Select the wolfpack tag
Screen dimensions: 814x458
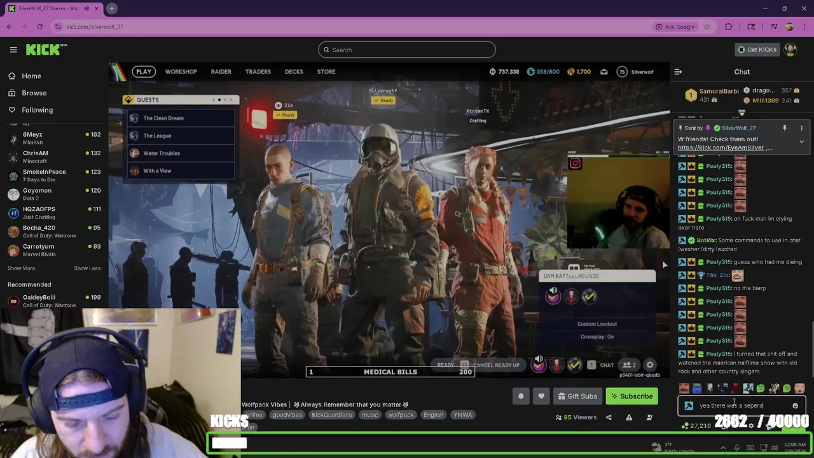coord(401,415)
